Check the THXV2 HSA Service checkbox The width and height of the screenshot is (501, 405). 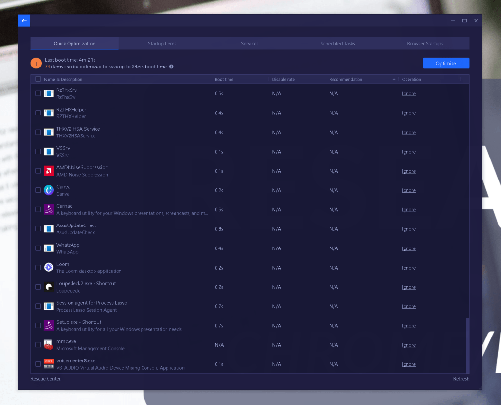click(x=38, y=132)
